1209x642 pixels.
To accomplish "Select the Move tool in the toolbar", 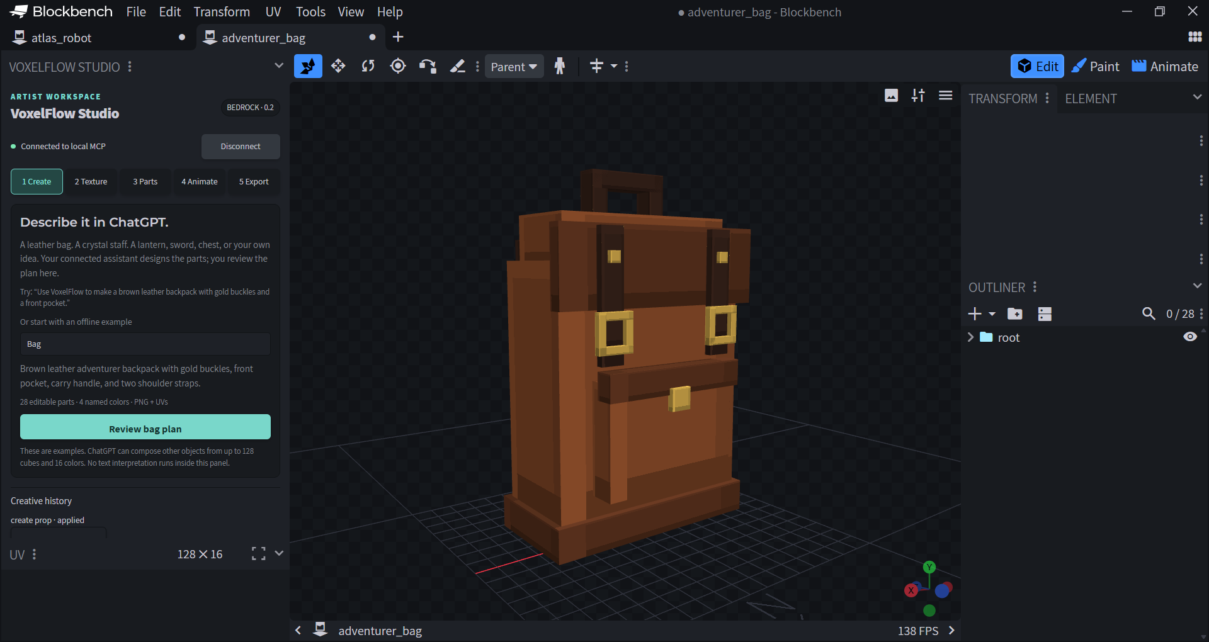I will pos(308,66).
